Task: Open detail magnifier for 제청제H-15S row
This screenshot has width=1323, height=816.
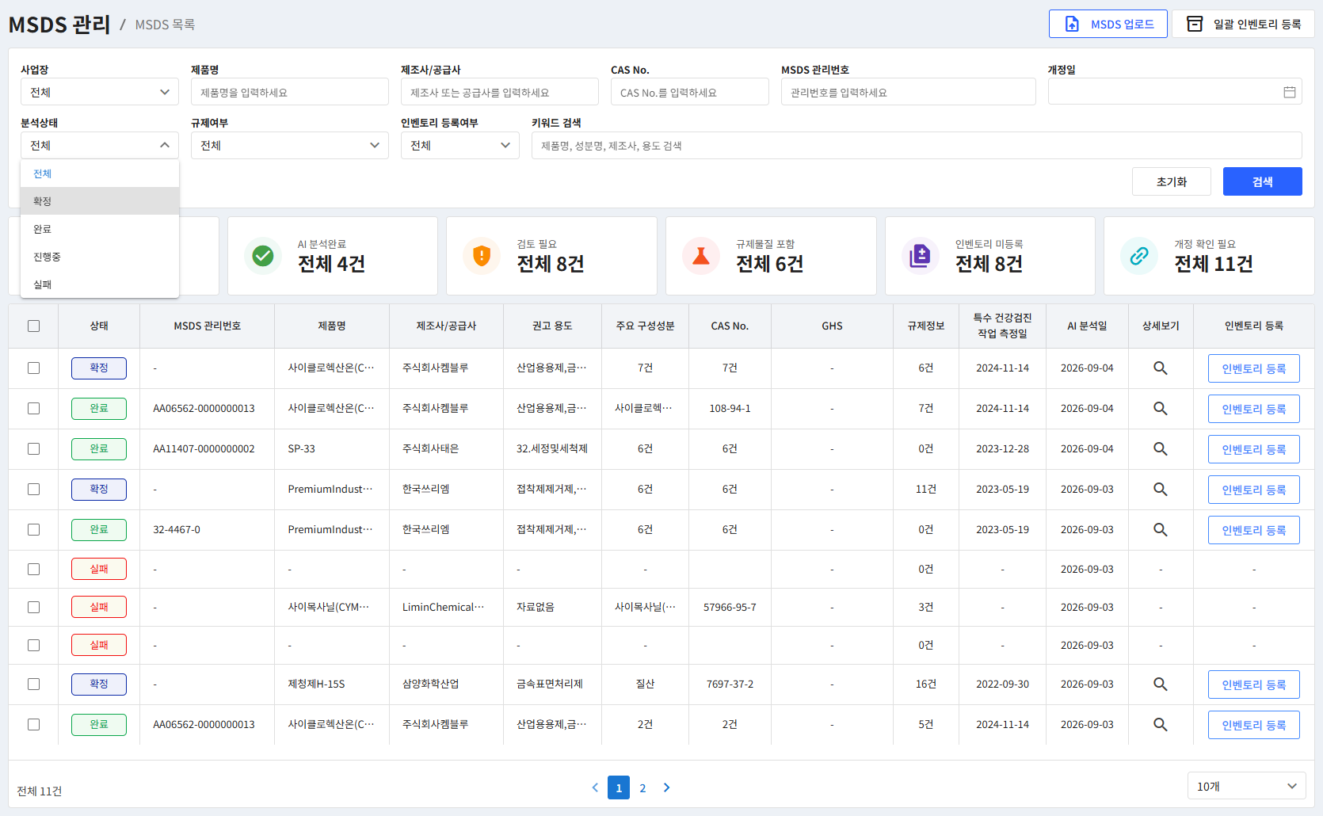Action: pyautogui.click(x=1161, y=684)
